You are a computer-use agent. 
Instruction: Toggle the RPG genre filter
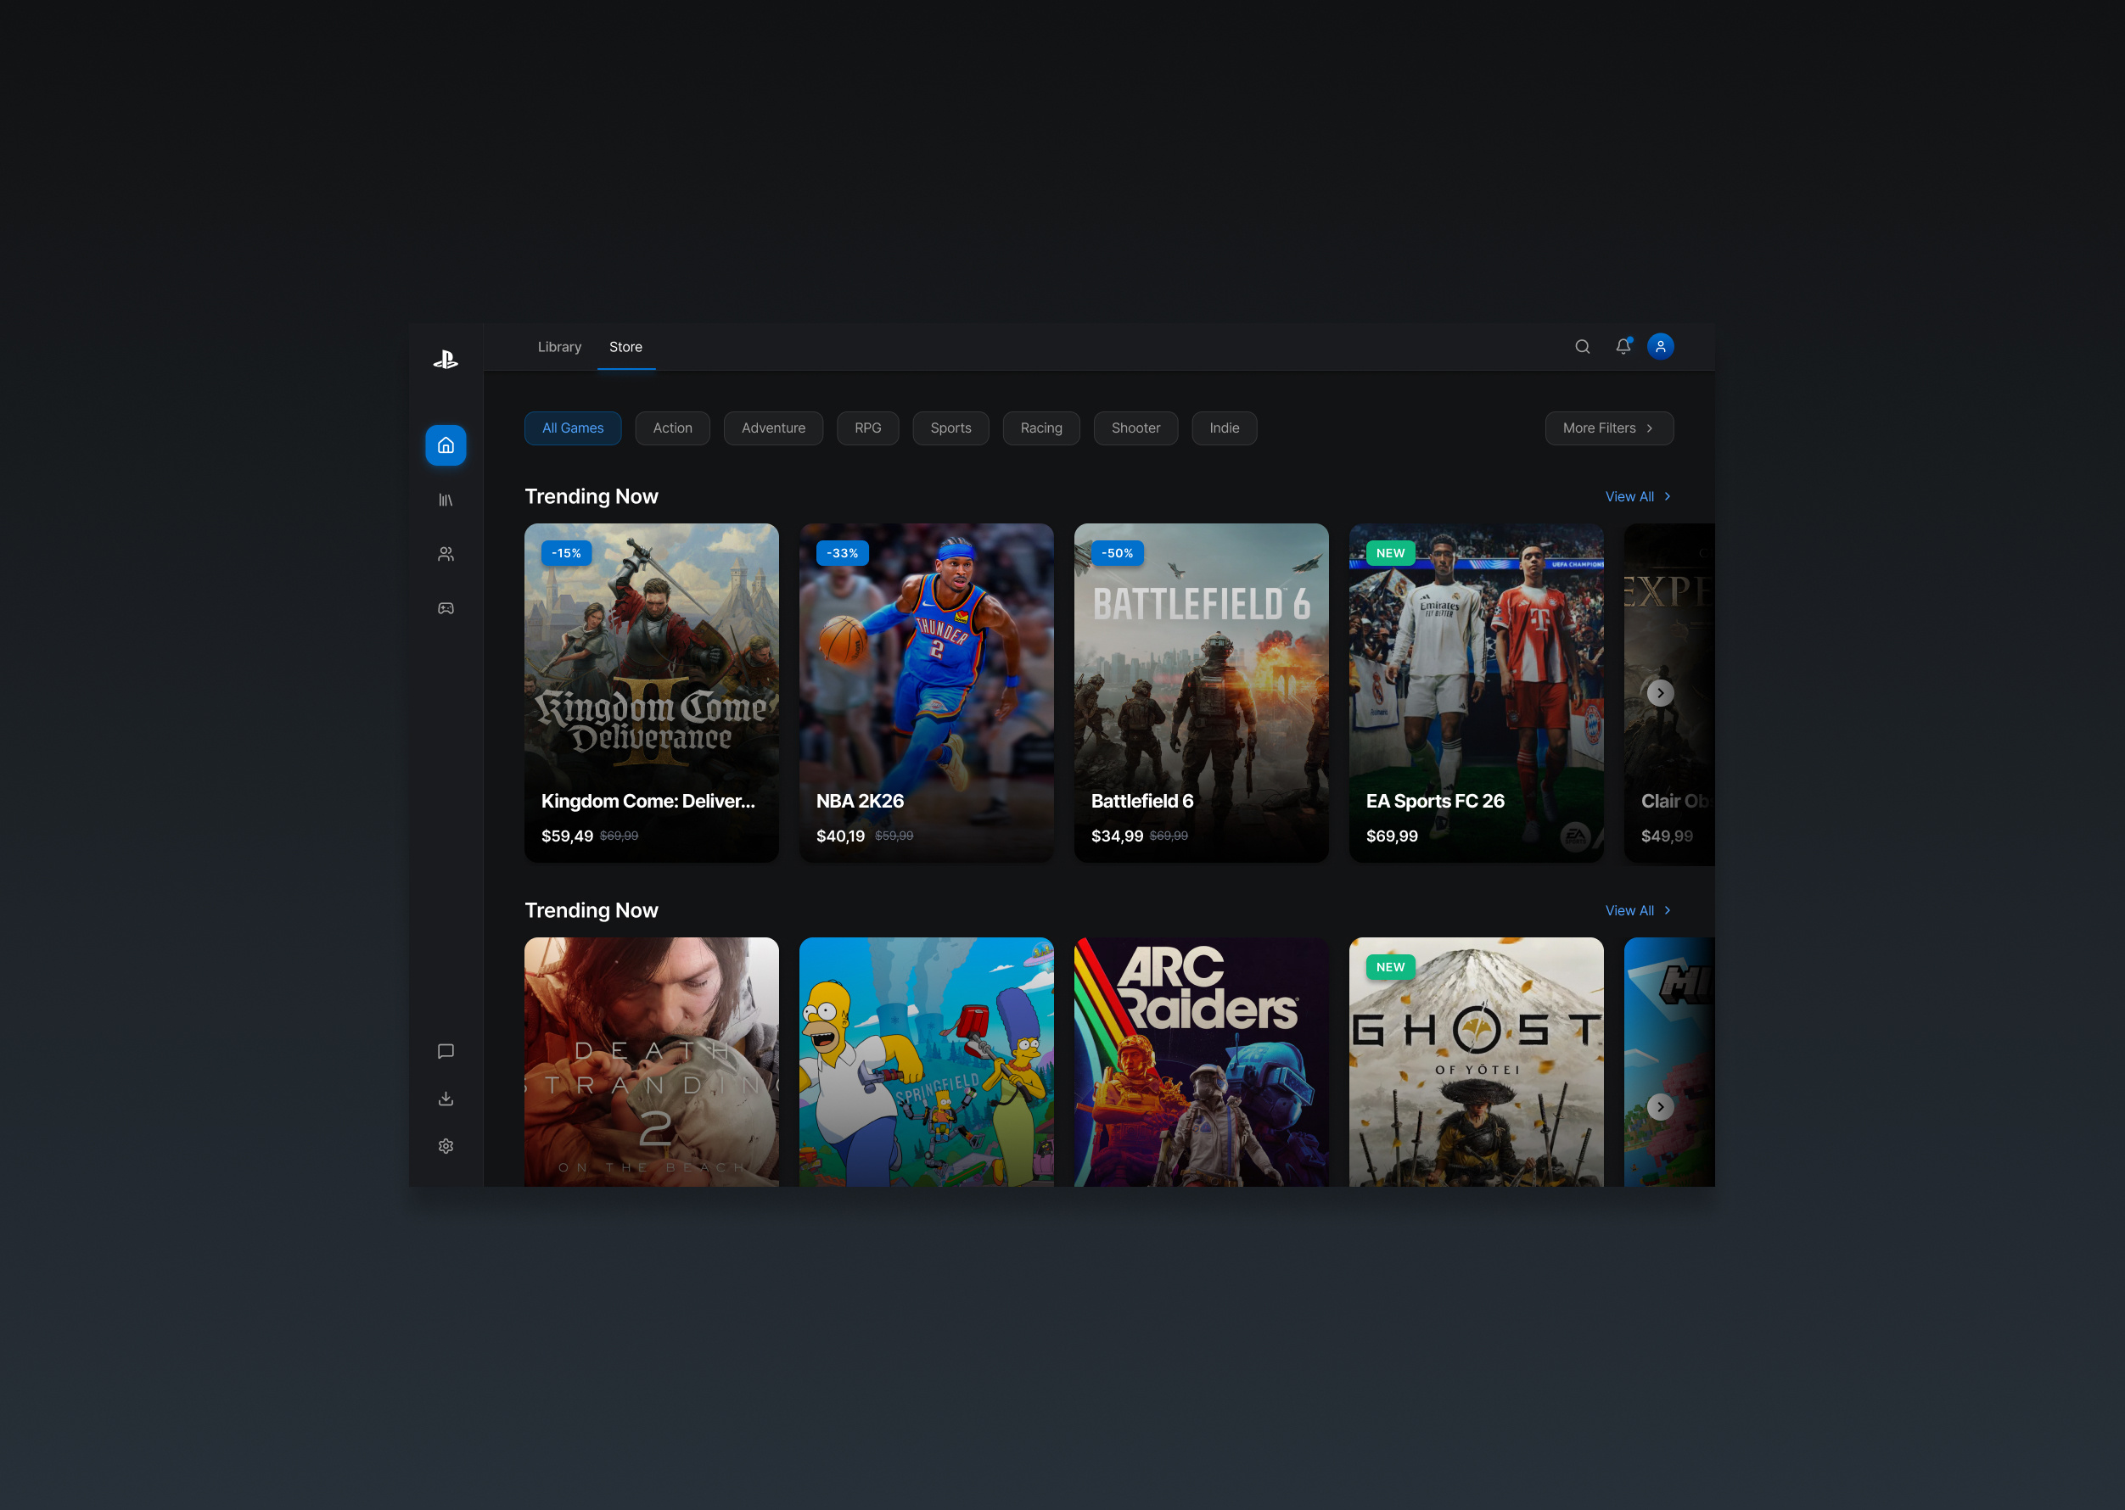(x=867, y=428)
